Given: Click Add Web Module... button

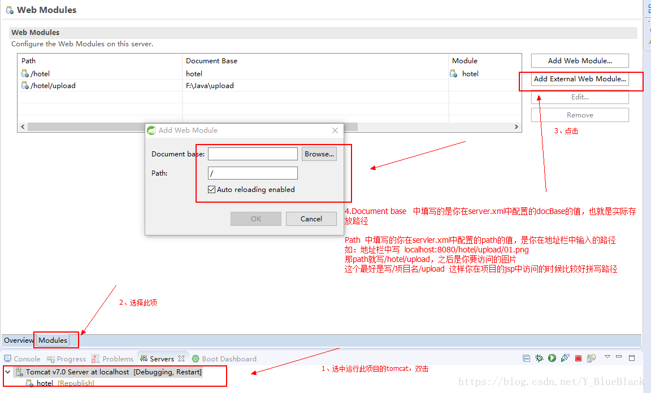Looking at the screenshot, I should (580, 60).
